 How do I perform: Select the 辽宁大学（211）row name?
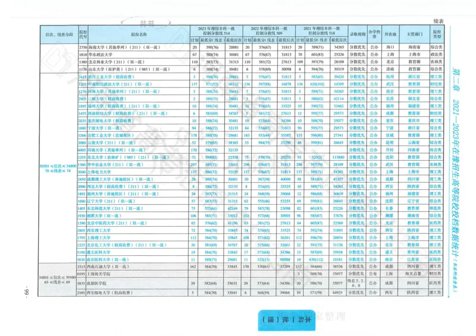pos(111,201)
